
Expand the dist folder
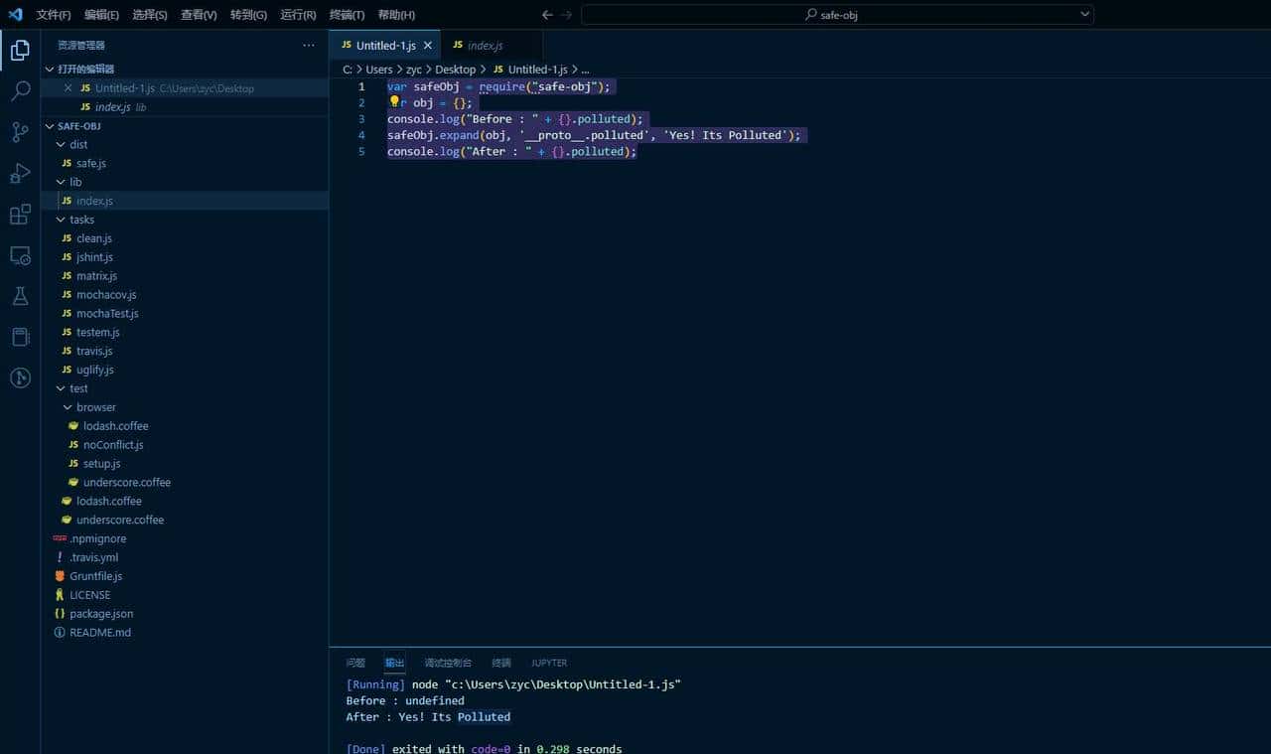[x=62, y=144]
